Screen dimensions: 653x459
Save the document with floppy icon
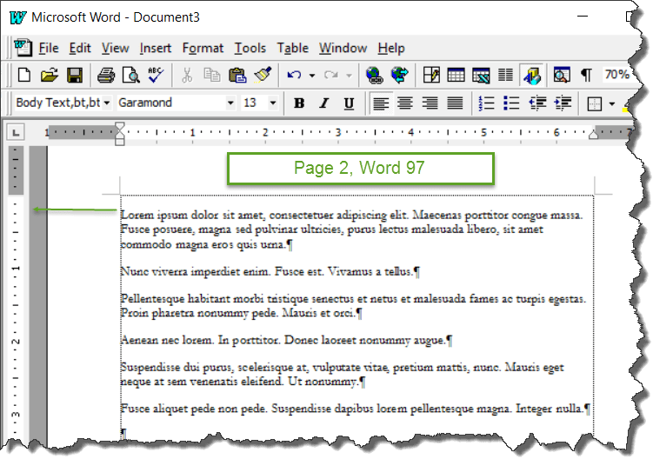tap(75, 76)
